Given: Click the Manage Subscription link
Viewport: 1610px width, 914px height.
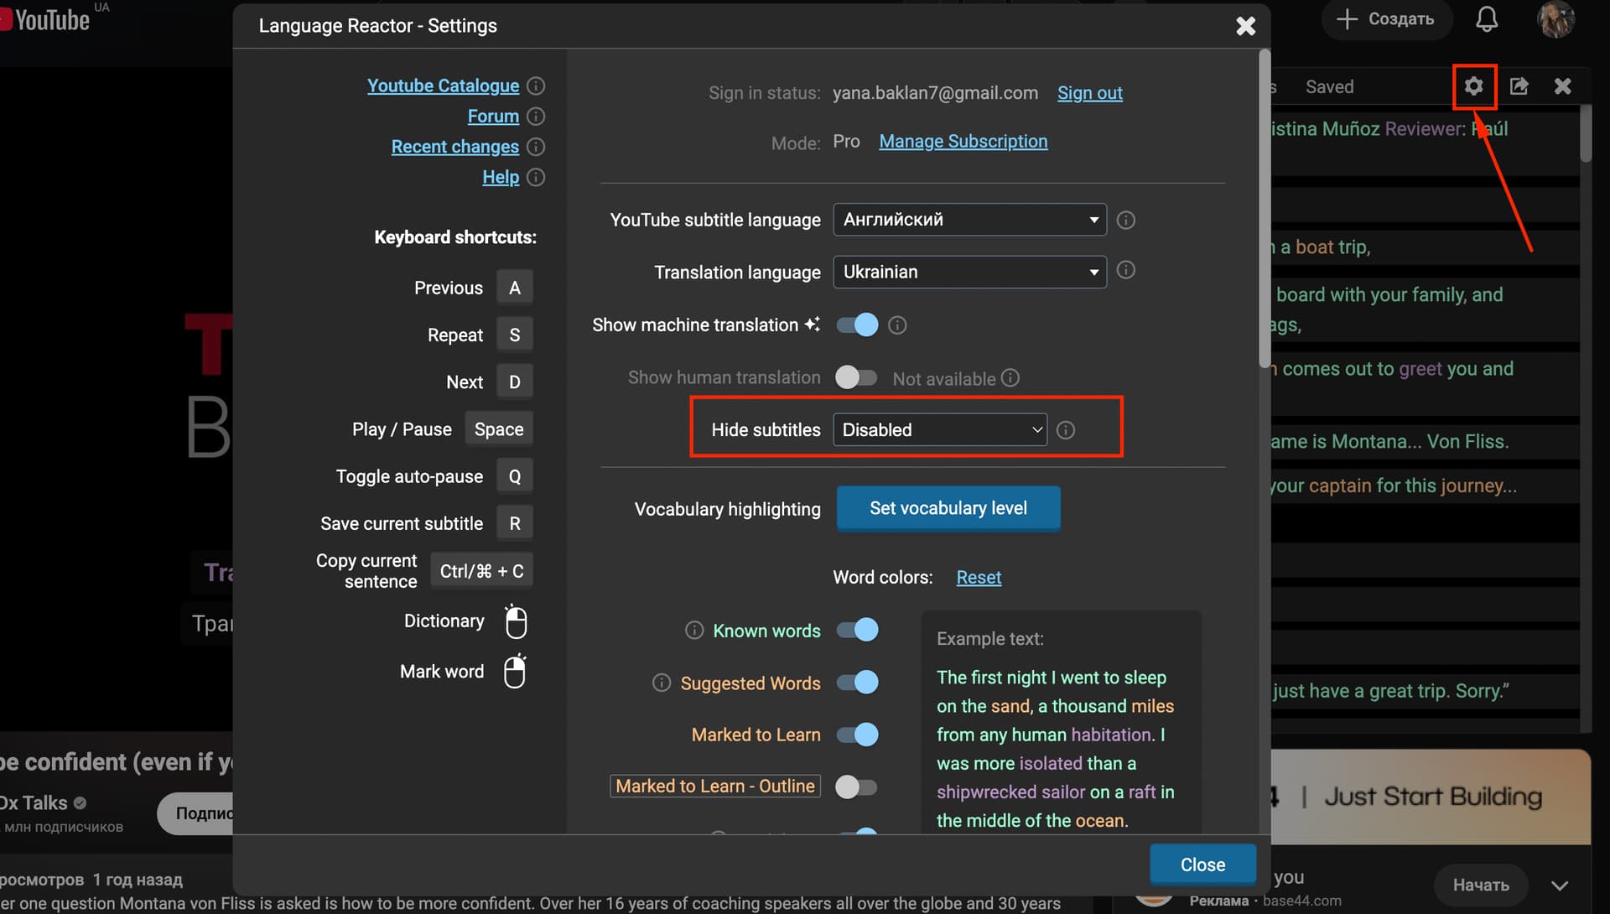Looking at the screenshot, I should click(x=963, y=142).
